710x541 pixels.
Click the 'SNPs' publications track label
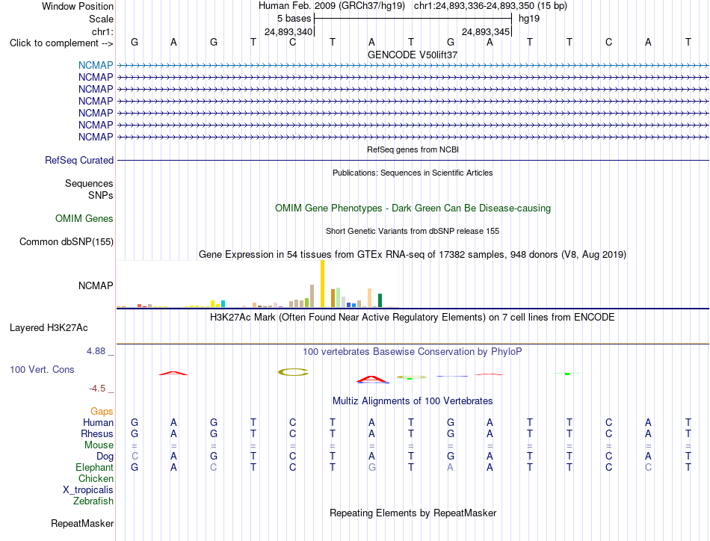tap(101, 195)
